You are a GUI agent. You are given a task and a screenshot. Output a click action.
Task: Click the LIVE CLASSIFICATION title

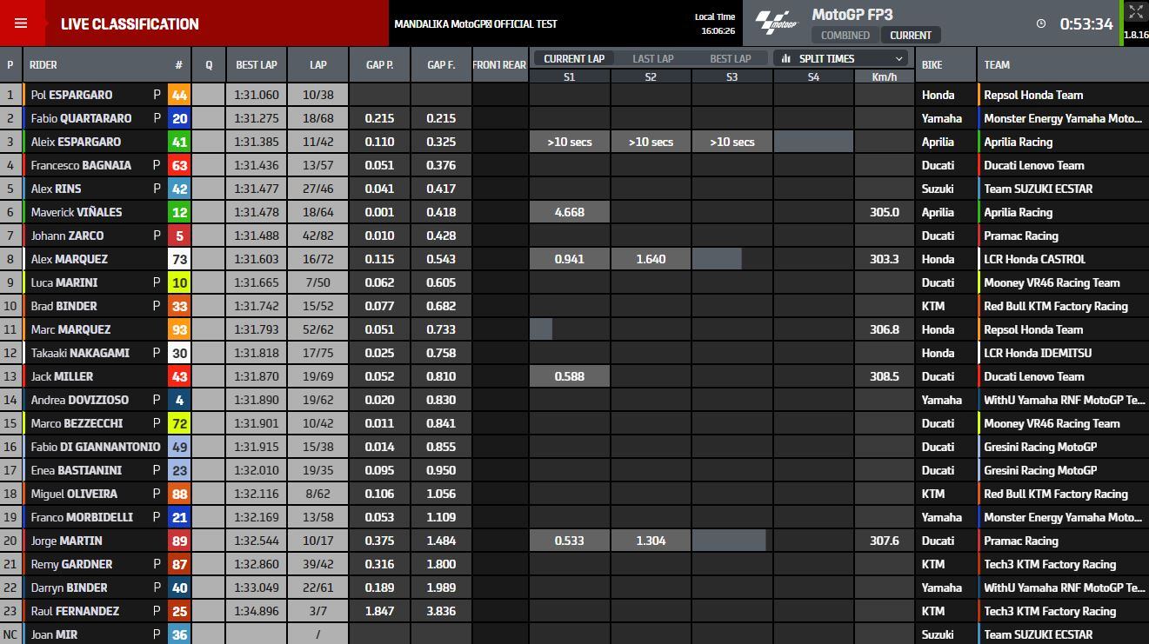130,23
